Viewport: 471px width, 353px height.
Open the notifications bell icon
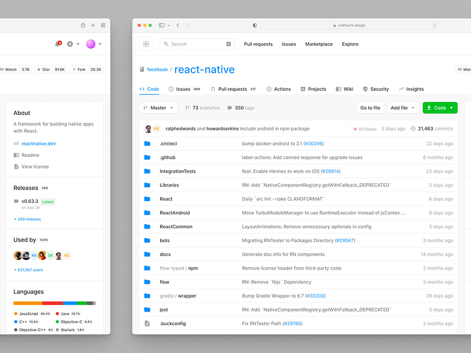[x=57, y=44]
